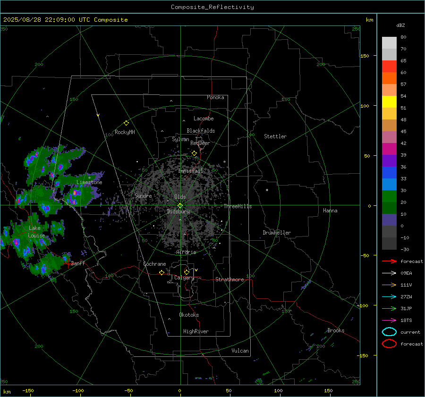Screen dimensions: 425x397
Task: Click the Vulcan label
Action: point(240,351)
